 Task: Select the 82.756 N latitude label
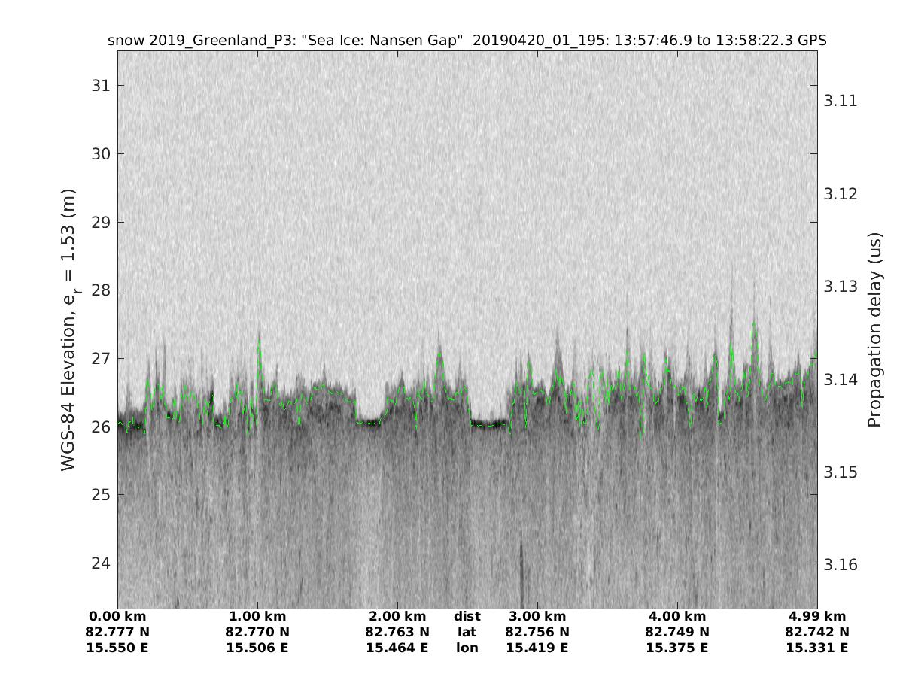click(537, 633)
